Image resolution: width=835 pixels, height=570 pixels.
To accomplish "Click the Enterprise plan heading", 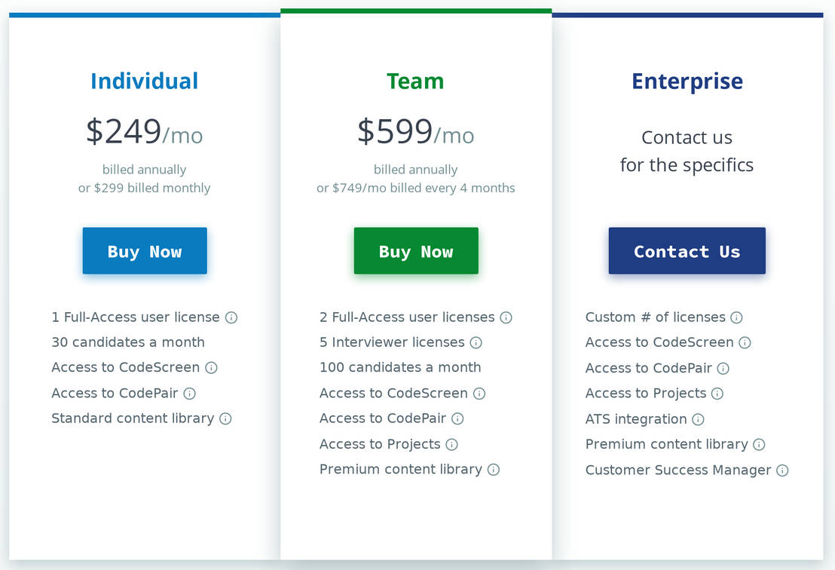I will pos(687,81).
